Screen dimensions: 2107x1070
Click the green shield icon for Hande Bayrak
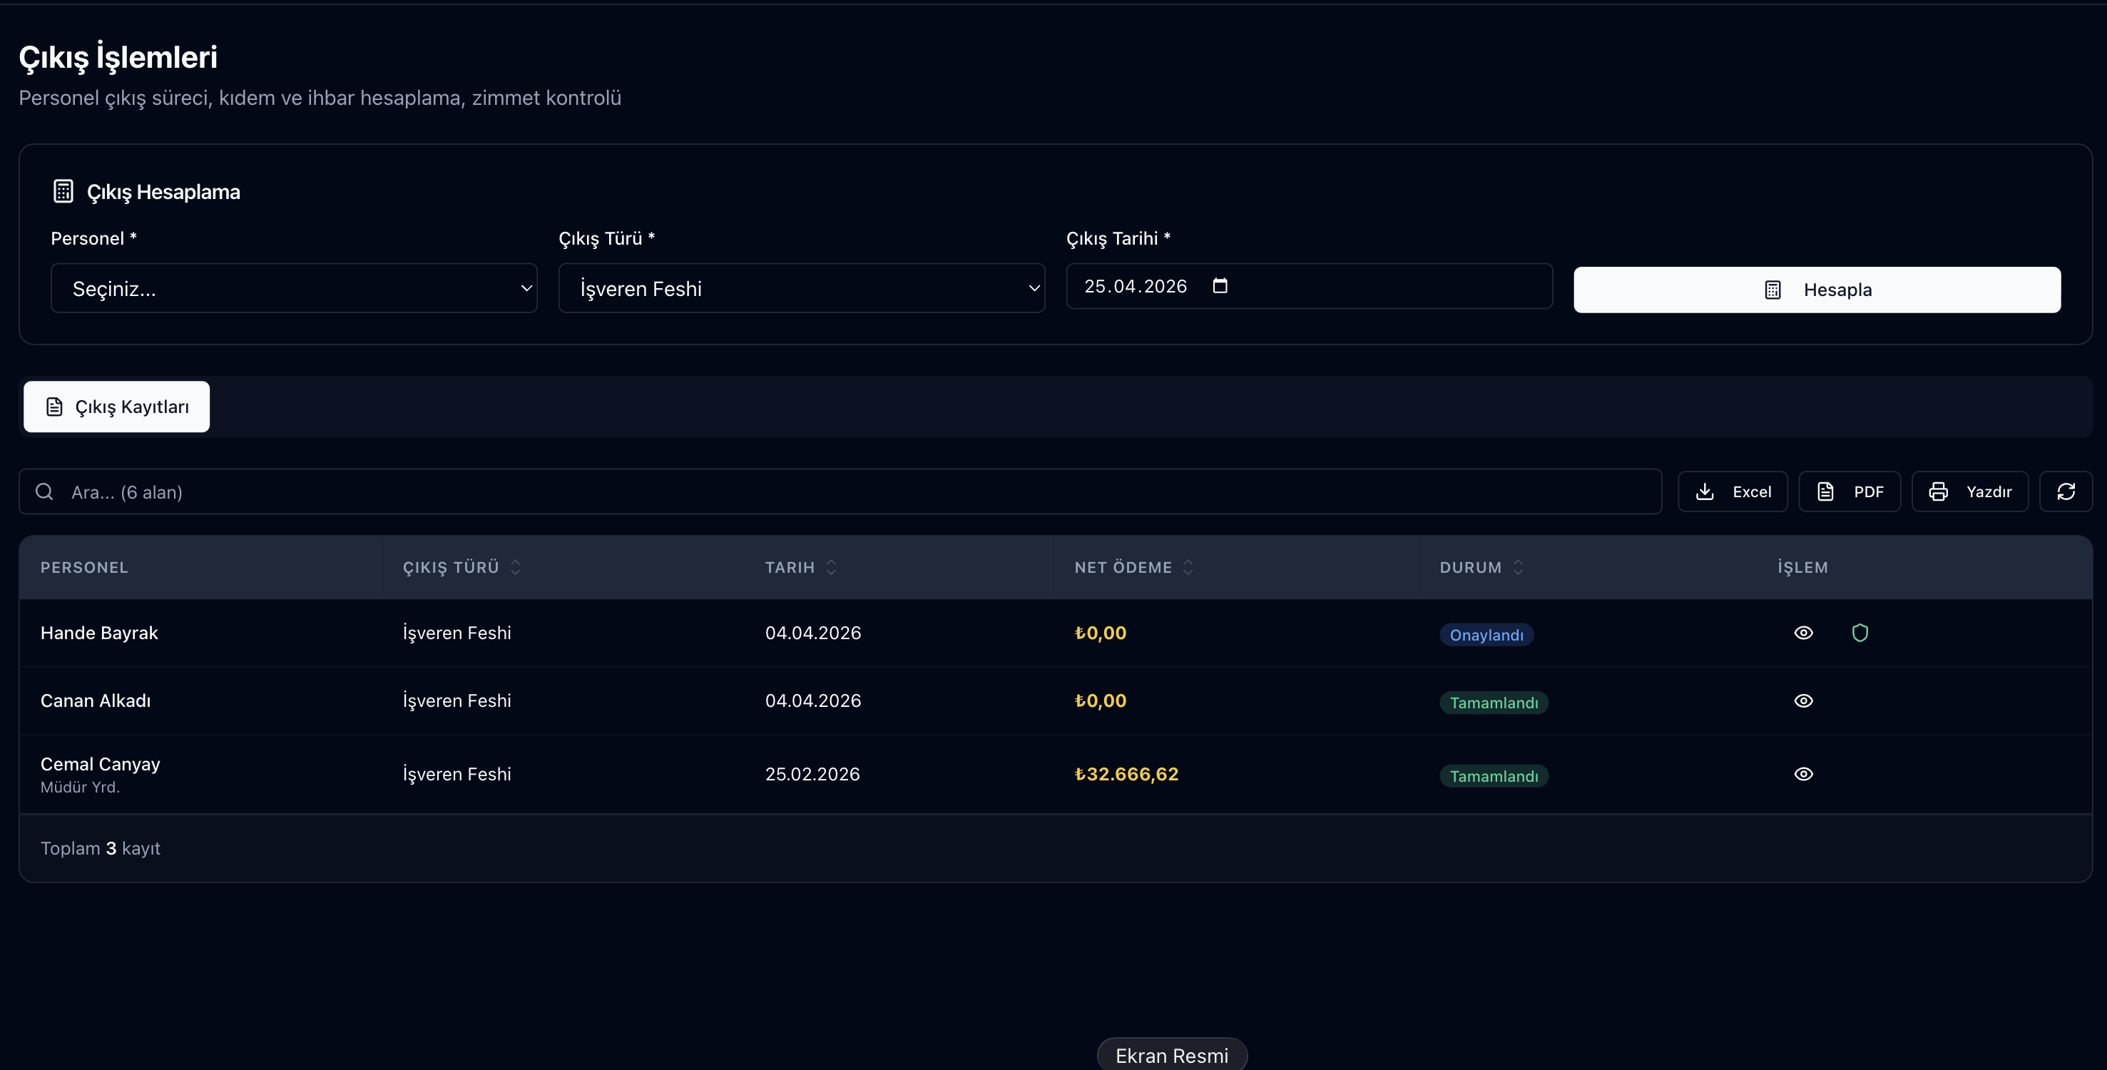pos(1859,632)
